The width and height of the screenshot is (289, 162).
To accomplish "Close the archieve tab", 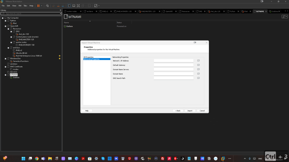I will 97,11.
